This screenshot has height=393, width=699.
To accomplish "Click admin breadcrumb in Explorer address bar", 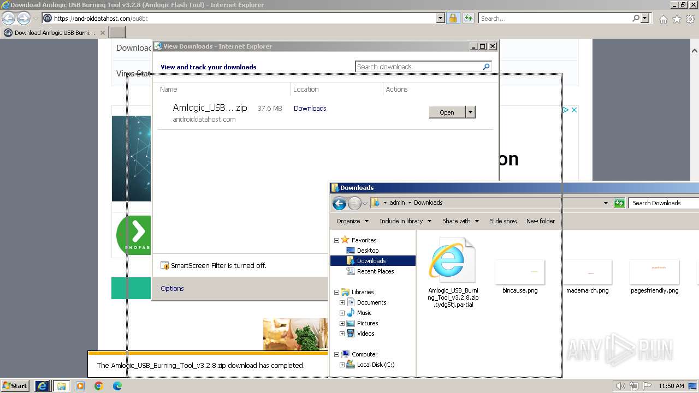I will point(397,203).
